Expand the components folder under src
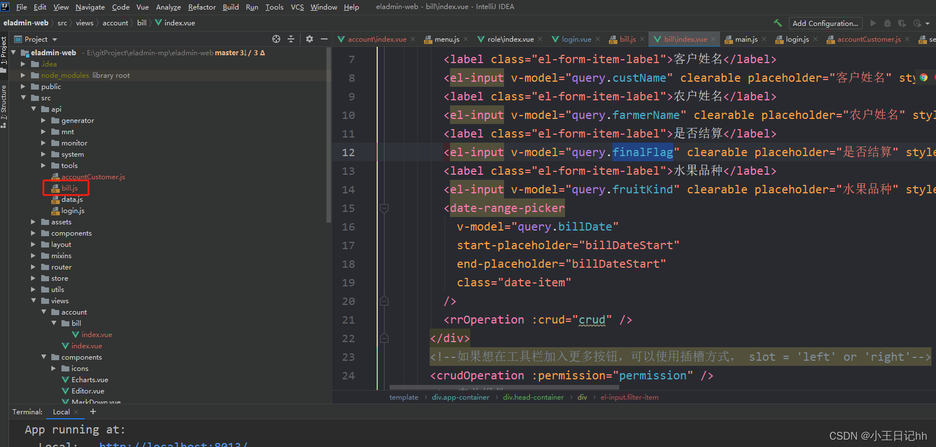This screenshot has height=447, width=936. pos(33,233)
